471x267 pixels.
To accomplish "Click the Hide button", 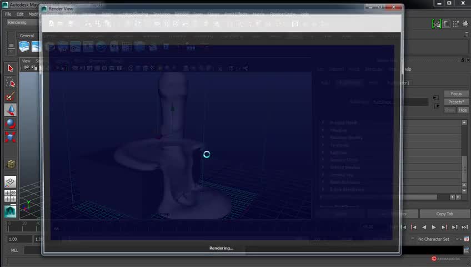I will tap(463, 110).
